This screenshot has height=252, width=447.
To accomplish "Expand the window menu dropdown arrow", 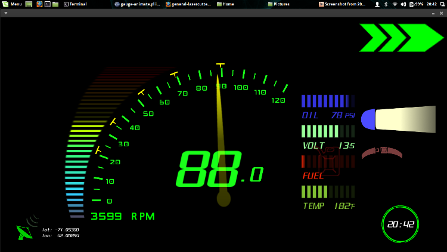I will (x=5, y=12).
